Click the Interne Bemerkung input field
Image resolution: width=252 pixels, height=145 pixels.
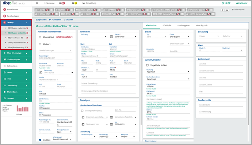108,84
